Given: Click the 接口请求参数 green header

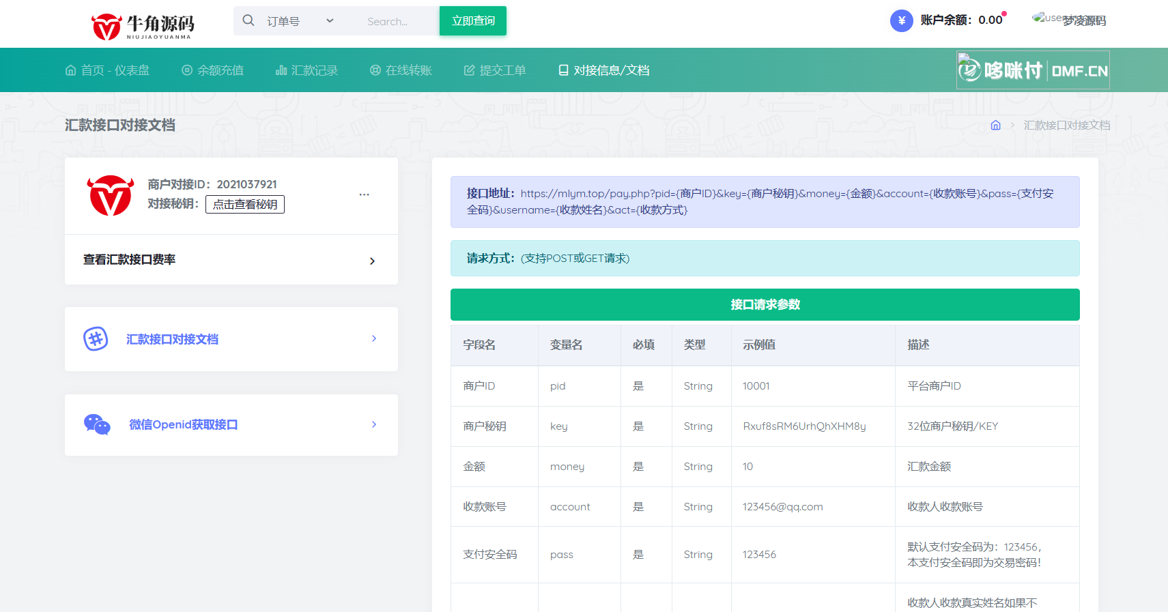Looking at the screenshot, I should (765, 304).
